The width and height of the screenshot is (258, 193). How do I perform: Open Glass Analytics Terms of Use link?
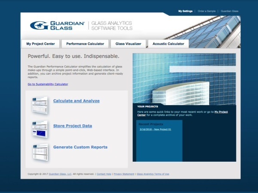coord(153,174)
